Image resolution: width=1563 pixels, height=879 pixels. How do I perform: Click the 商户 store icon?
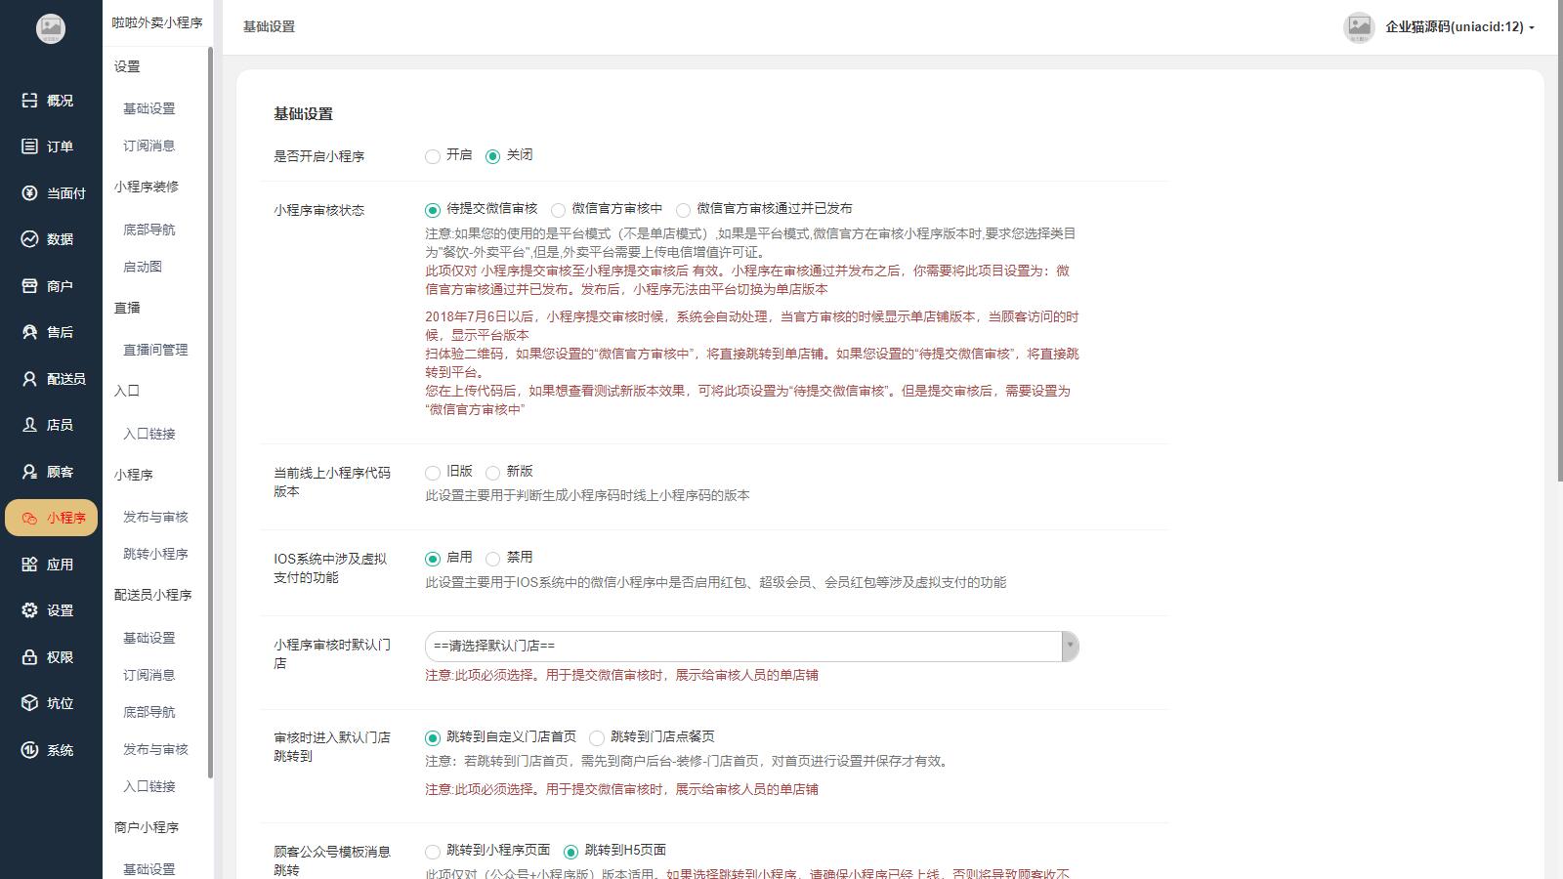tap(29, 286)
